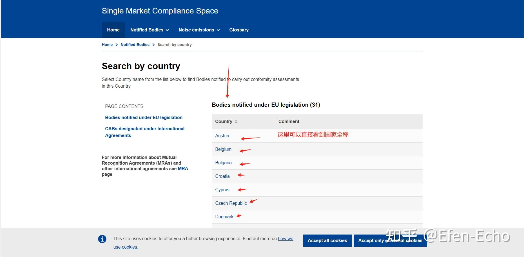This screenshot has height=257, width=524.
Task: Click breadcrumb chevron after Home
Action: 117,45
